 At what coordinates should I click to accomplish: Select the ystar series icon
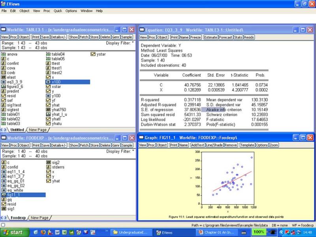click(93, 54)
